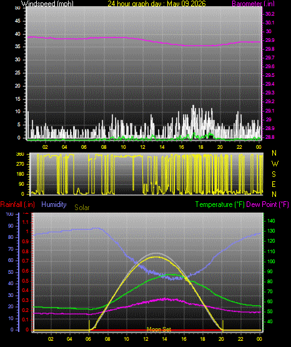Click the 24 hour graph day title
The height and width of the screenshot is (347, 291).
157,3
